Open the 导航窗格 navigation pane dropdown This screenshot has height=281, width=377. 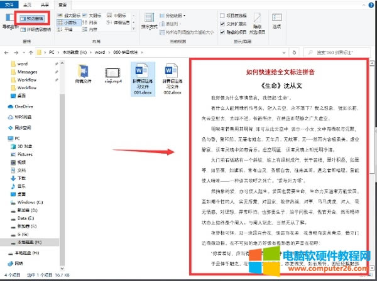pyautogui.click(x=8, y=24)
